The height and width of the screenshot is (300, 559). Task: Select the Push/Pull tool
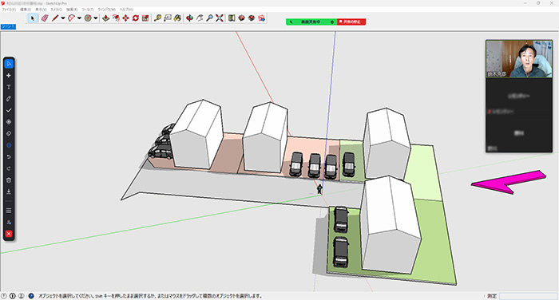tap(106, 18)
